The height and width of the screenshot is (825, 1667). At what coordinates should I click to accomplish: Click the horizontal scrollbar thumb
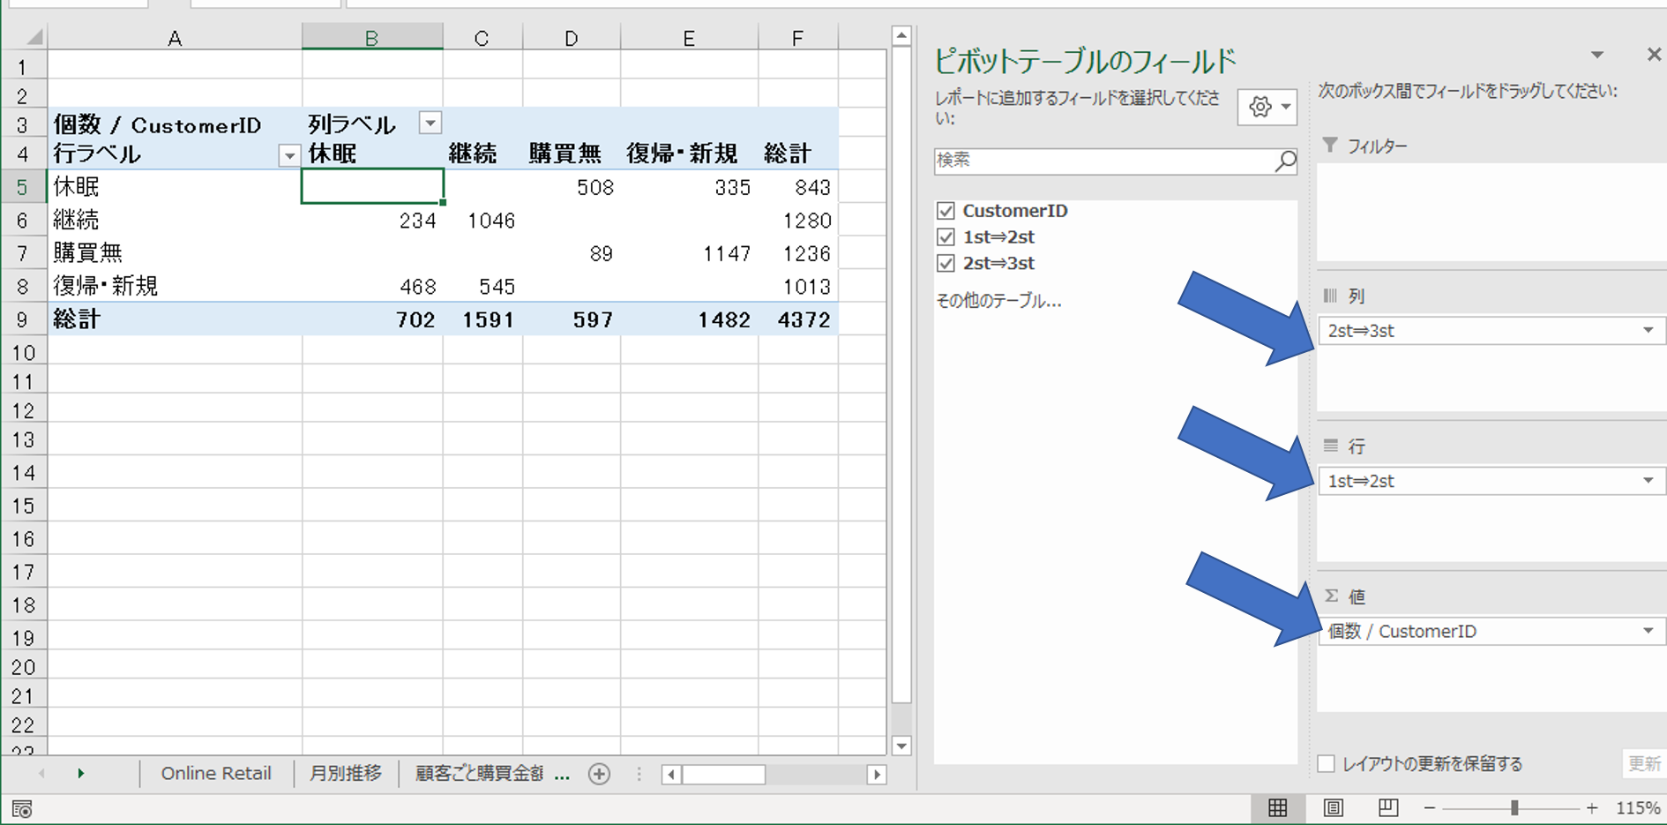723,775
